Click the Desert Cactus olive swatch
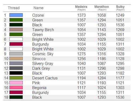Image resolution: width=134 pixels, height=103 pixels. pos(16,78)
